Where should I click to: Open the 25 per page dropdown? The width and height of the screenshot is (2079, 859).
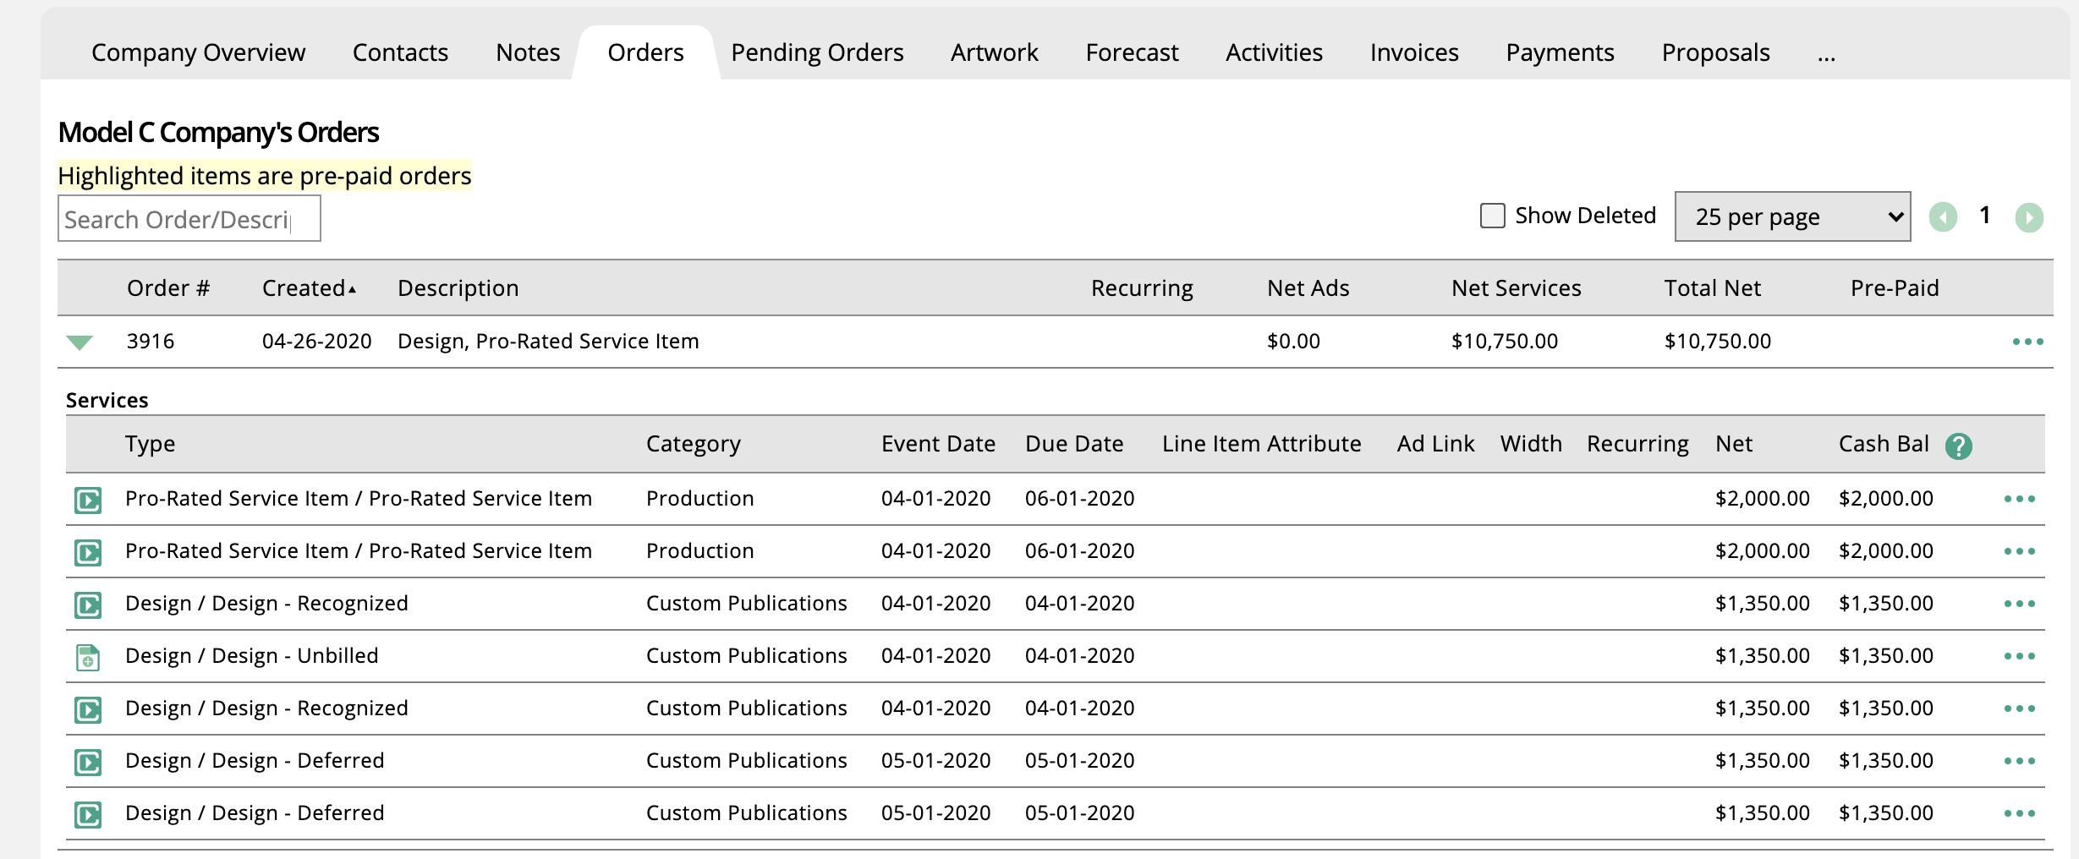click(1791, 217)
